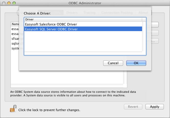Confirm driver choice with OK button

pyautogui.click(x=136, y=63)
